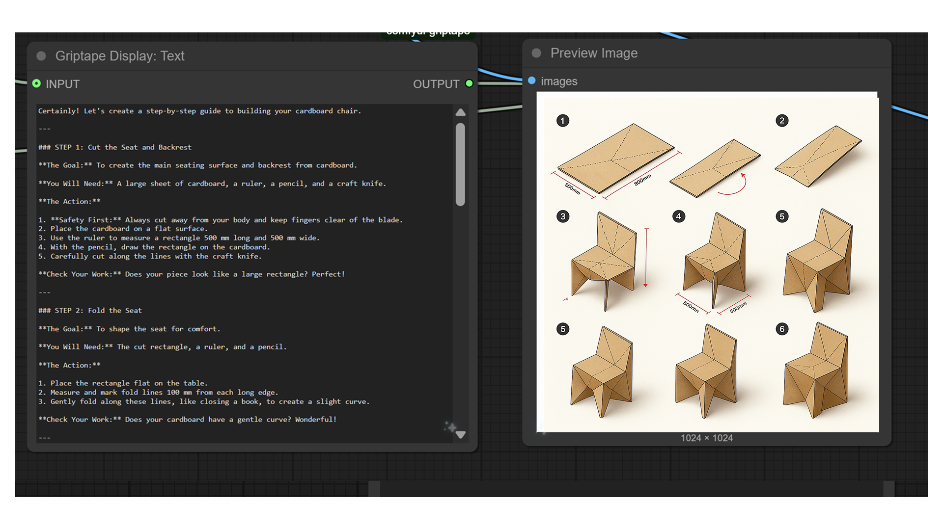The image size is (943, 530).
Task: Collapse the Griptape Display: Text node dot
Action: pos(41,56)
